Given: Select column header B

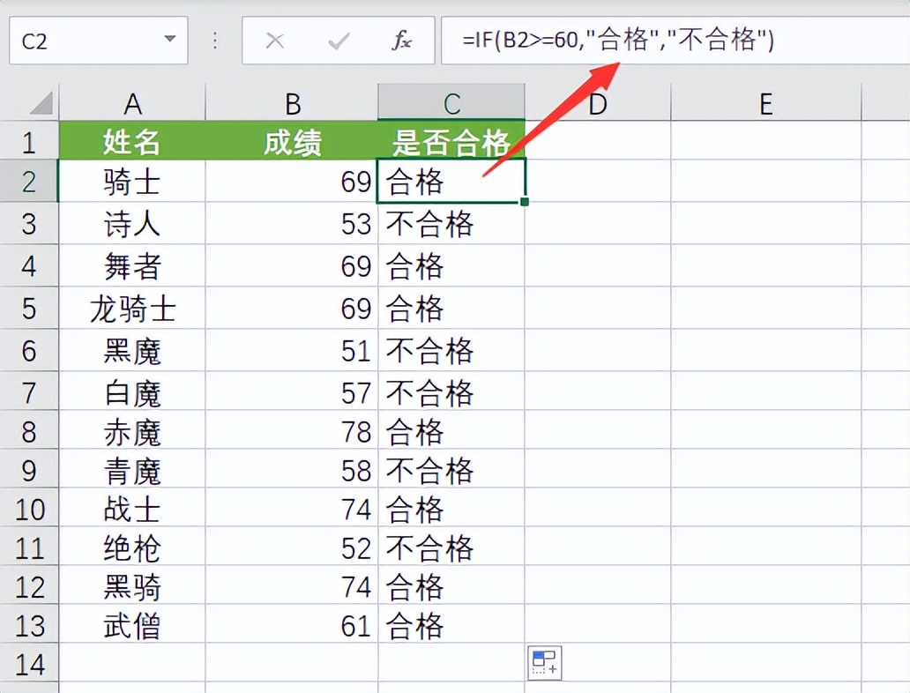Looking at the screenshot, I should pos(292,102).
